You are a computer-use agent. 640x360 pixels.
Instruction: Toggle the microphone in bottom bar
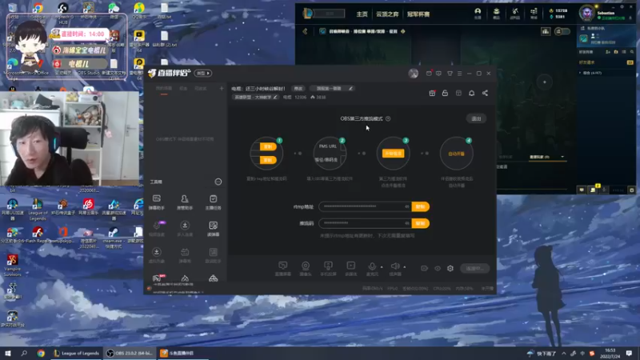(x=372, y=268)
